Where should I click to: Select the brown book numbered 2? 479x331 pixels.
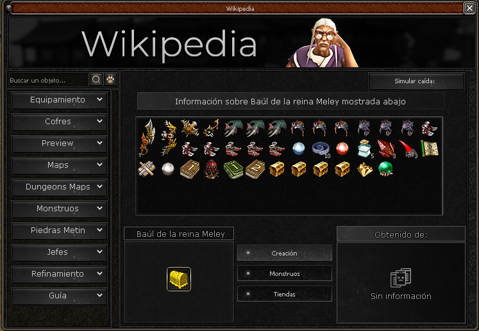click(x=255, y=169)
